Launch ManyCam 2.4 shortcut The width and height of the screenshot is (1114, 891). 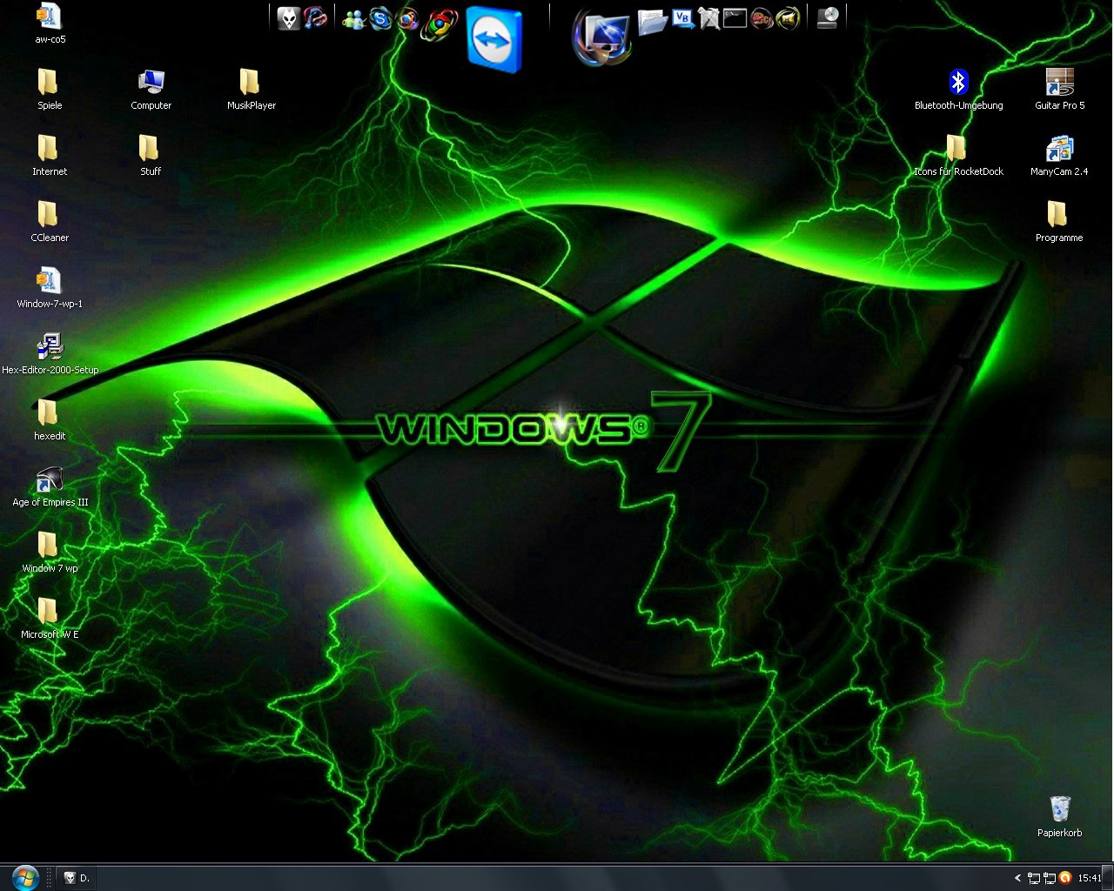1059,156
